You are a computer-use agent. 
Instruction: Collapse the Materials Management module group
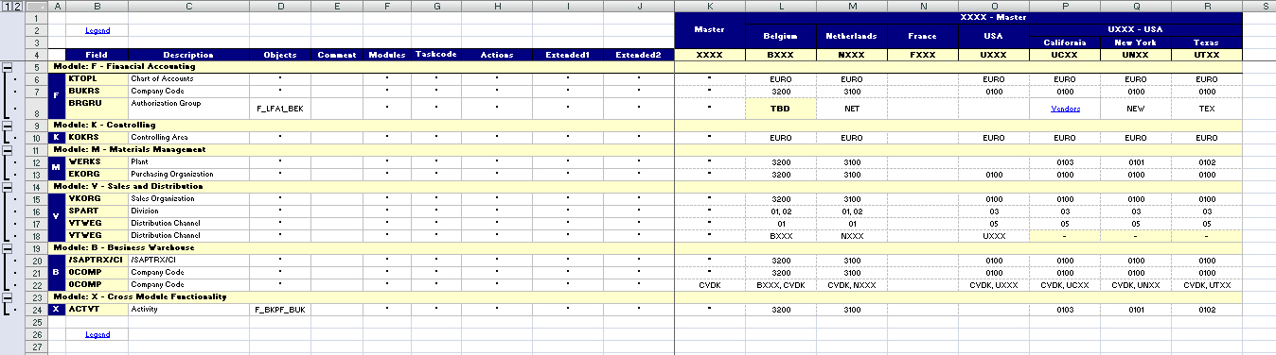click(8, 149)
